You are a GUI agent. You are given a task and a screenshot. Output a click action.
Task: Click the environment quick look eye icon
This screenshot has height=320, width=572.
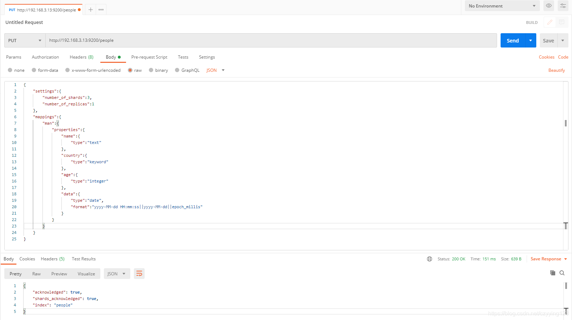tap(549, 6)
